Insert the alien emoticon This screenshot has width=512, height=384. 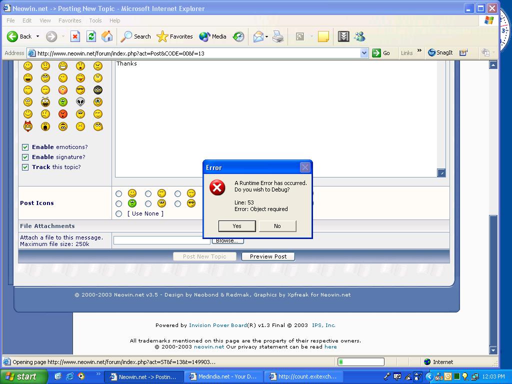[80, 102]
